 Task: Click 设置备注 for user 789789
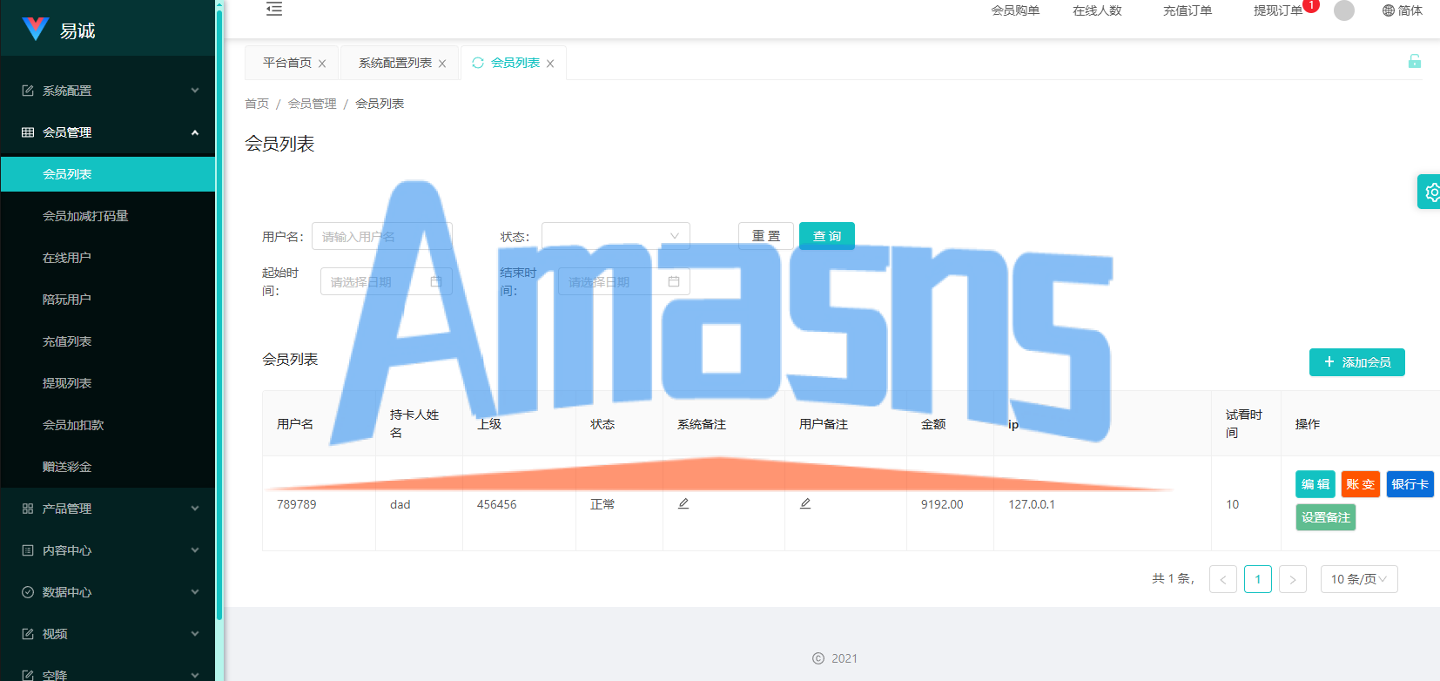[1326, 517]
